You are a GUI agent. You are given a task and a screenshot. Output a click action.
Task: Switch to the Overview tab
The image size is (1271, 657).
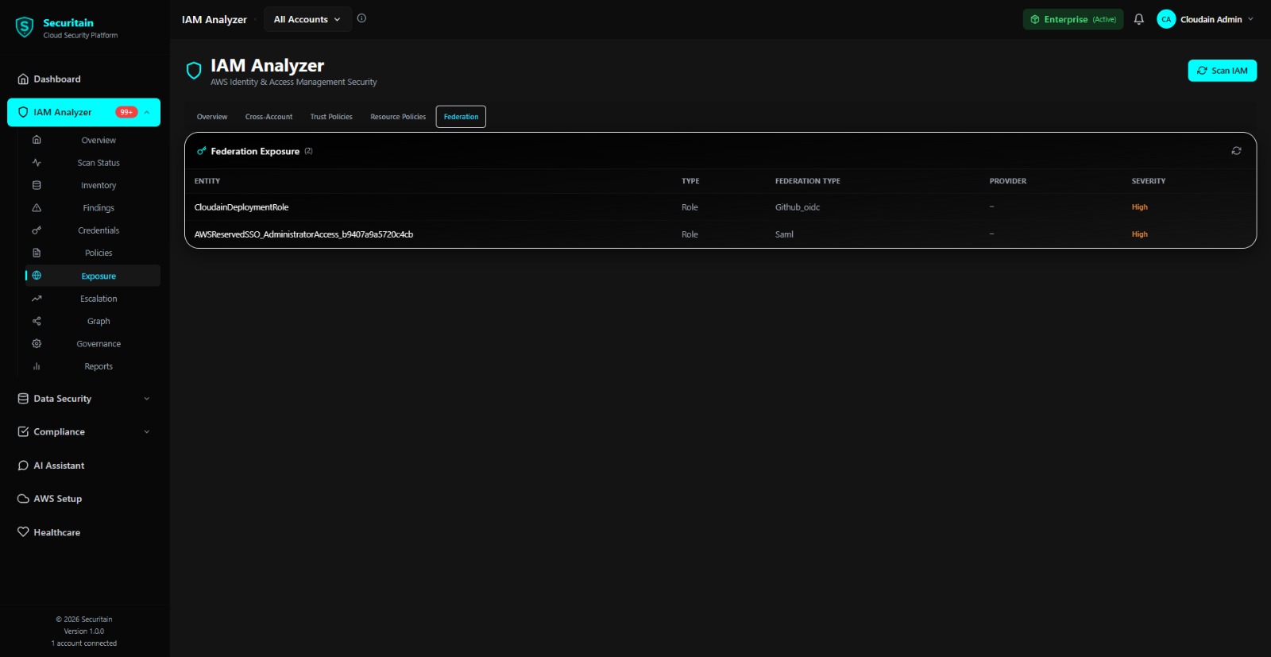click(x=212, y=117)
